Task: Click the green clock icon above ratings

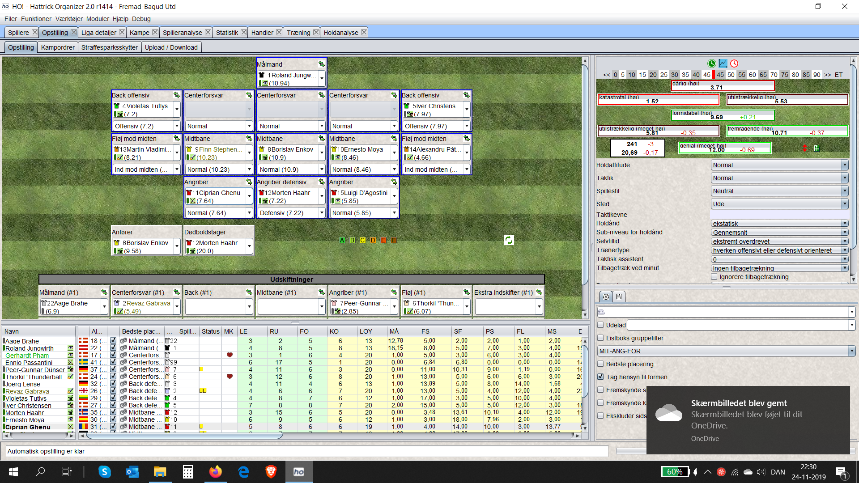Action: coord(711,64)
